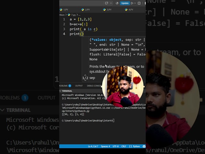Image resolution: width=205 pixels, height=154 pixels.
Task: Click Ln 4, Col 7 in status bar
Action: pyautogui.click(x=93, y=146)
